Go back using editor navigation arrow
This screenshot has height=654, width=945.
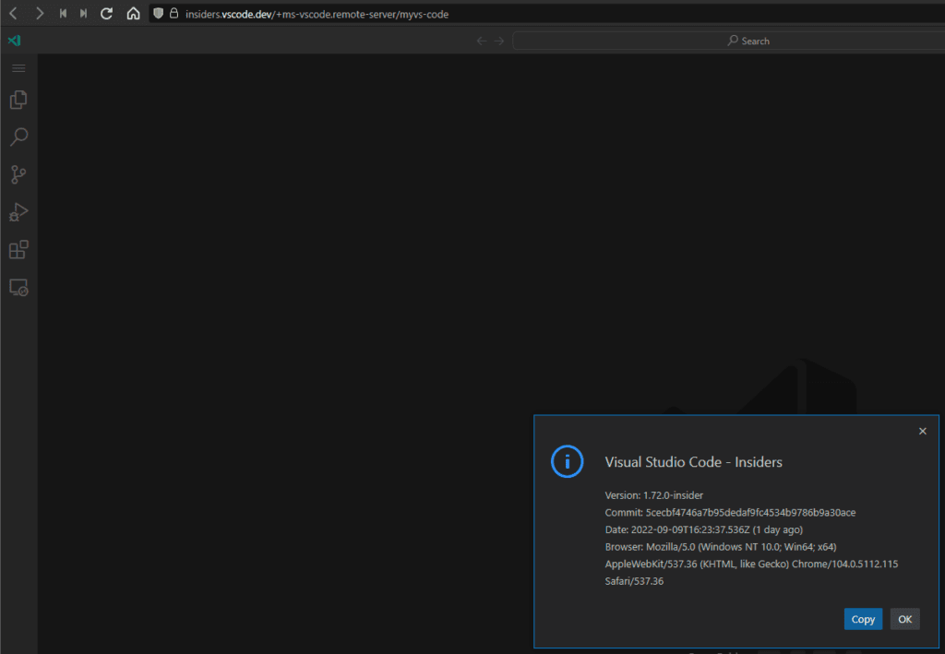(x=482, y=41)
